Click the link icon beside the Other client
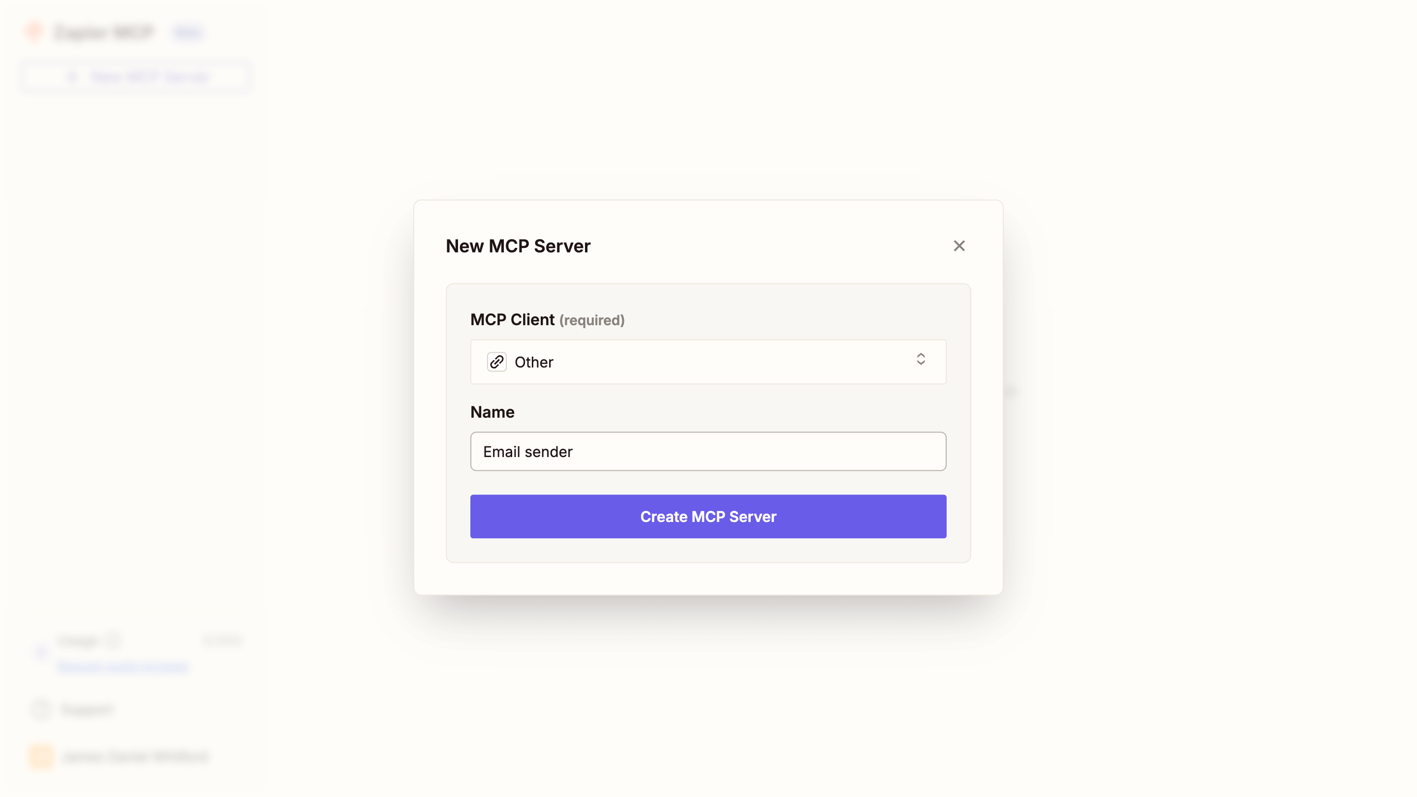The width and height of the screenshot is (1417, 797). point(497,362)
